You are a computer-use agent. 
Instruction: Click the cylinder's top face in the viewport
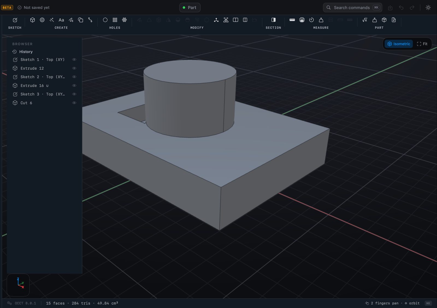click(190, 71)
